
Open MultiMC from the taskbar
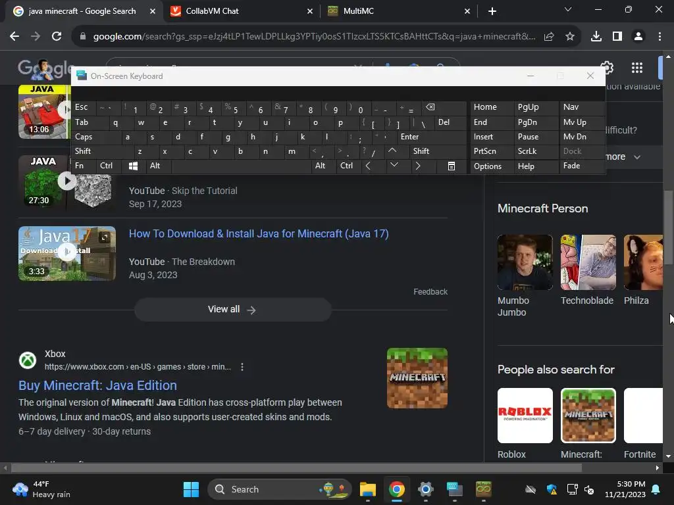coord(483,489)
